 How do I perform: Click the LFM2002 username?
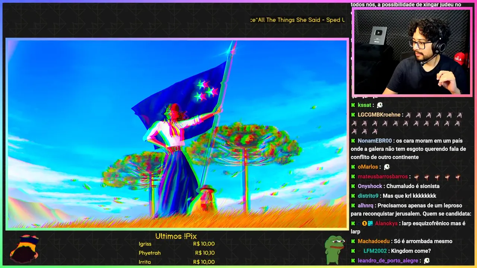375,251
